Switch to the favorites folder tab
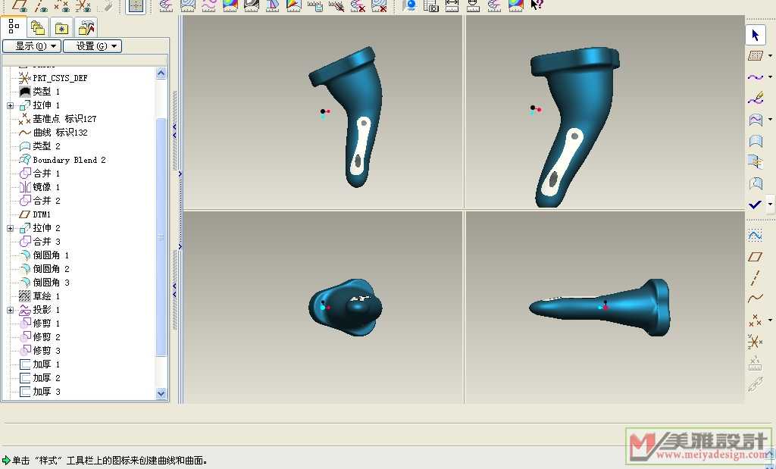 point(61,28)
